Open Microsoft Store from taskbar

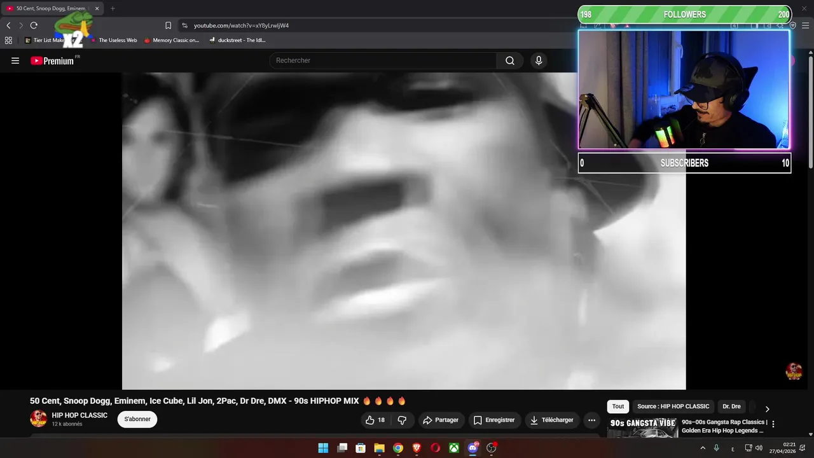(361, 448)
